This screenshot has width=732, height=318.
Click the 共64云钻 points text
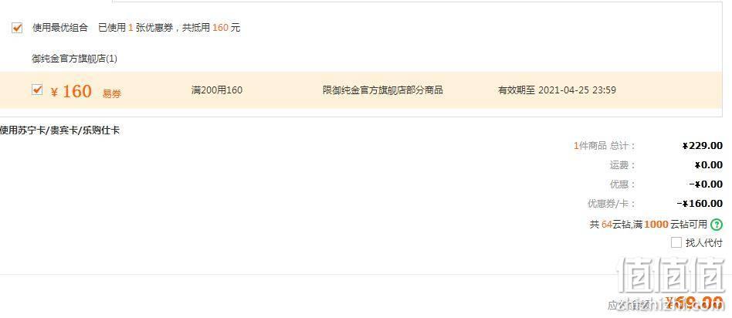coord(610,225)
